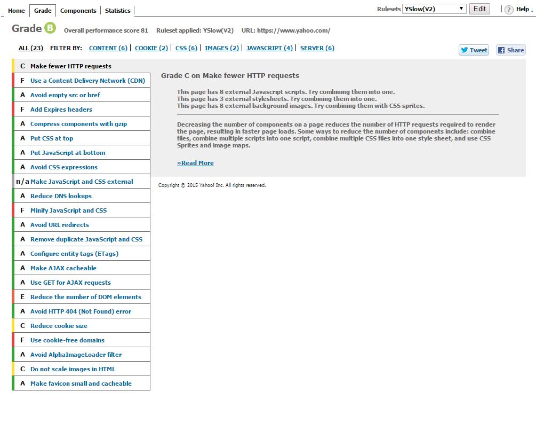Open the Make AJAX cacheable rule
Image resolution: width=536 pixels, height=422 pixels.
click(82, 268)
